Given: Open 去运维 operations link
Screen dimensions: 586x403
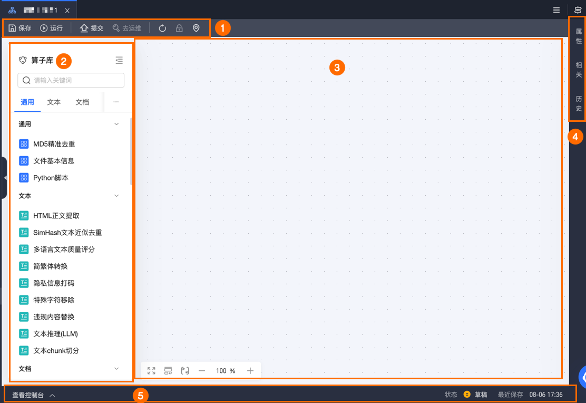Looking at the screenshot, I should [126, 28].
